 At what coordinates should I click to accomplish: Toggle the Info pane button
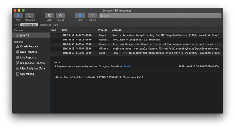click(x=80, y=16)
